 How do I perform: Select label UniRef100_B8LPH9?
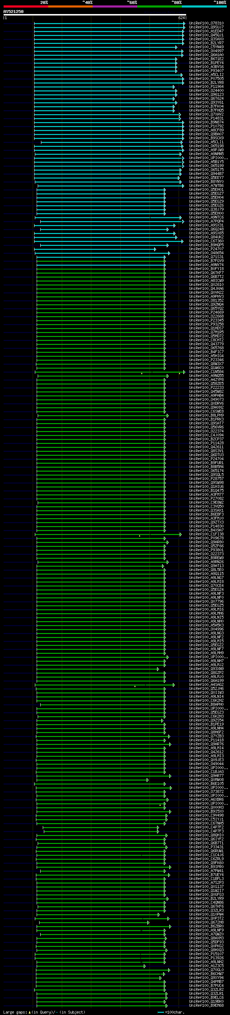[206, 415]
